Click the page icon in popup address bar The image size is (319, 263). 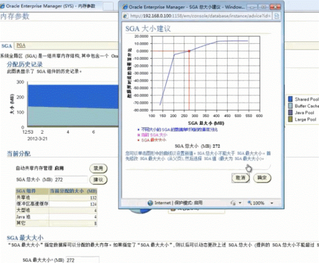[126, 16]
